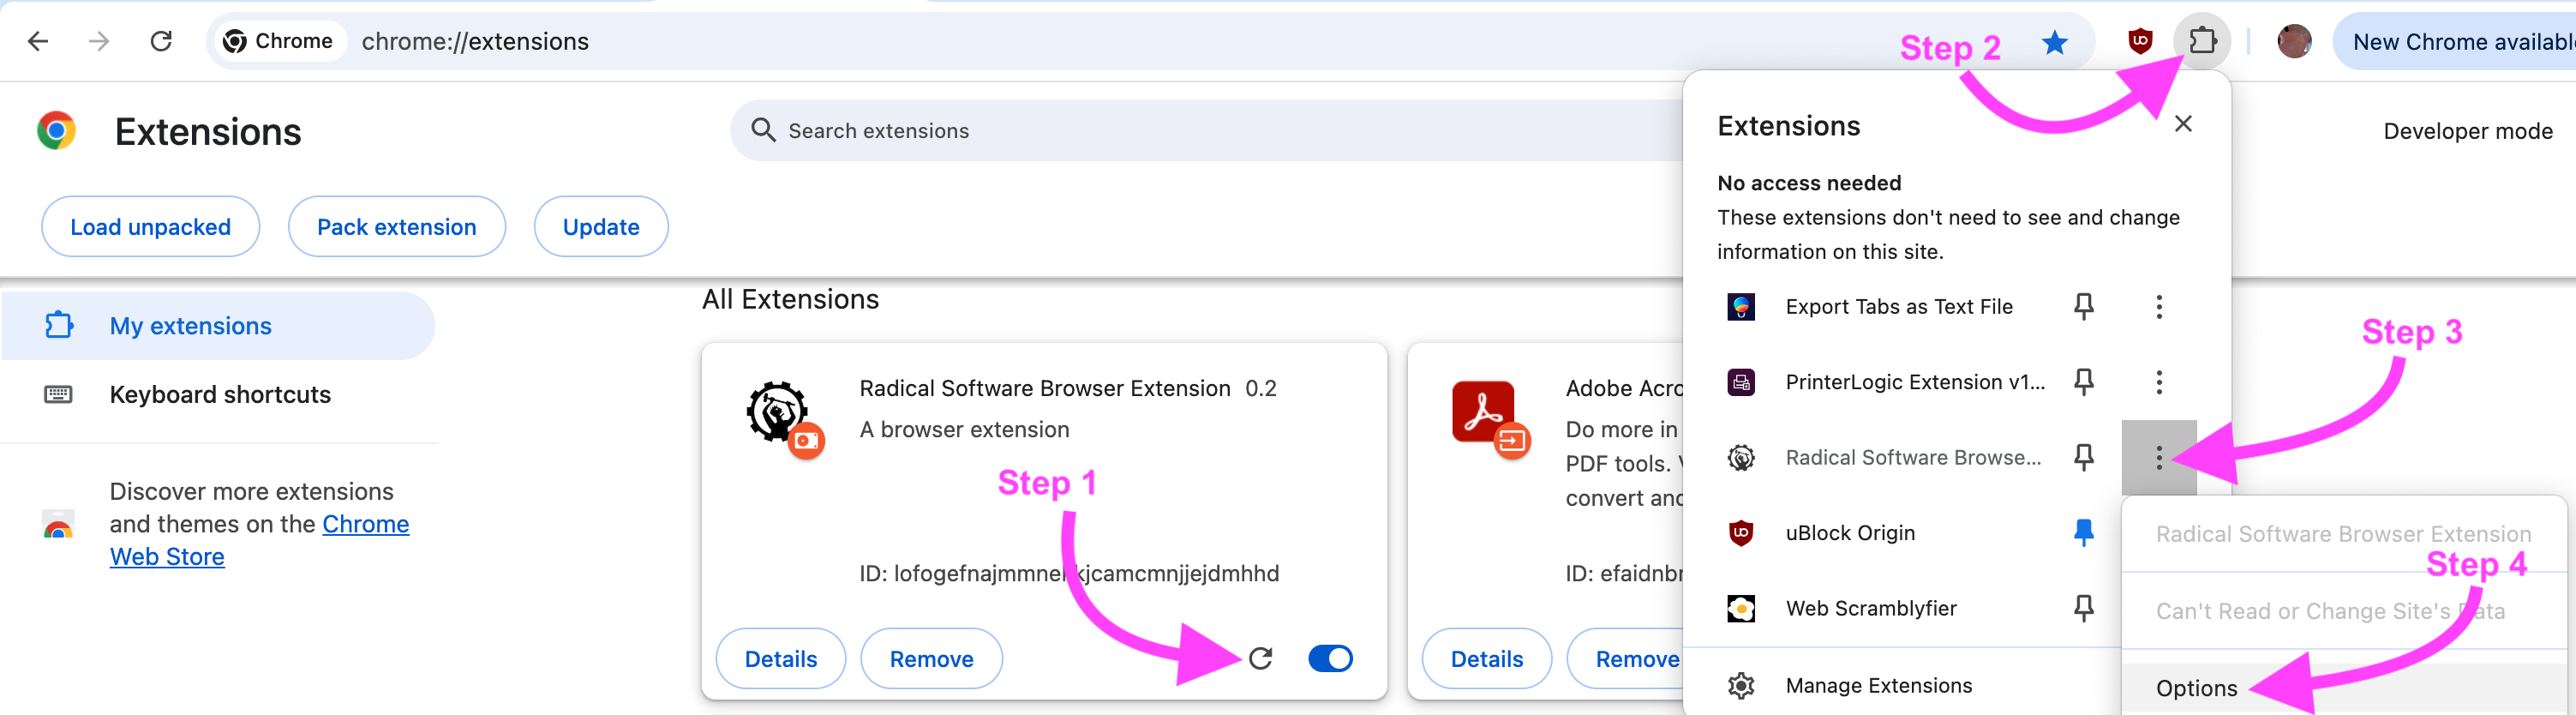The width and height of the screenshot is (2576, 715).
Task: Click the Load unpacked button
Action: tap(150, 227)
